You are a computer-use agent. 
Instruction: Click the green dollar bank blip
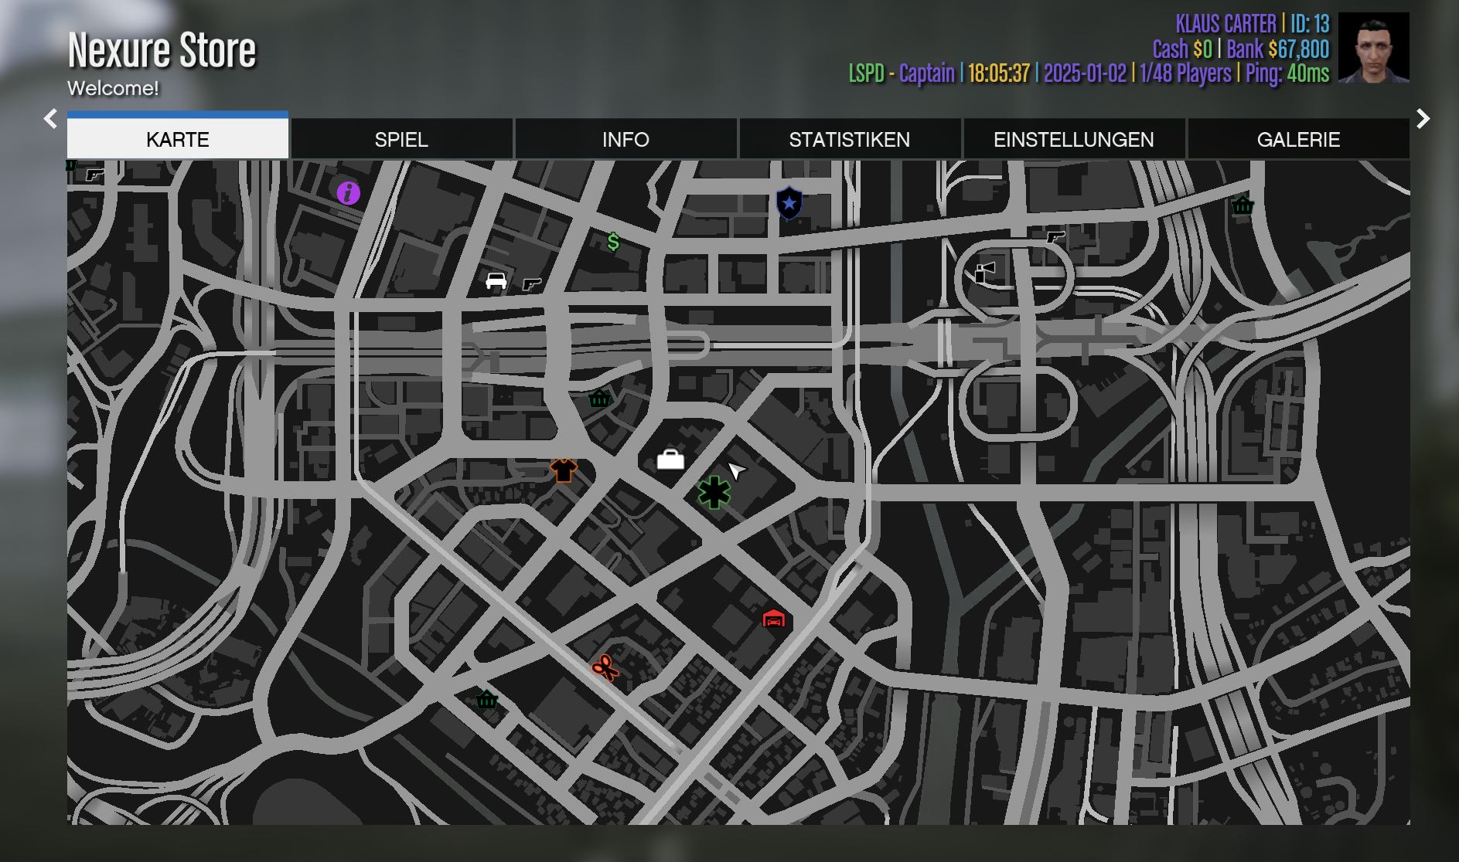[613, 243]
